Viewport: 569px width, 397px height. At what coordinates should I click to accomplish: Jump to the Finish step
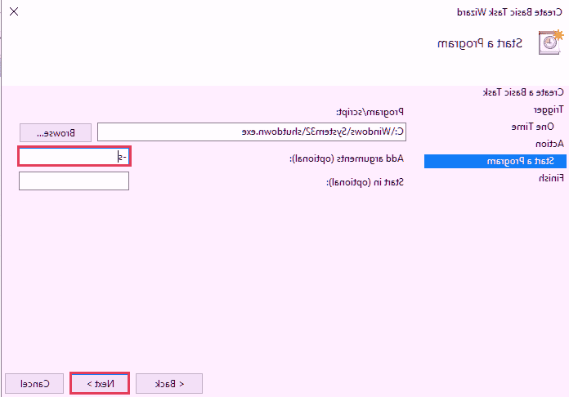(550, 177)
